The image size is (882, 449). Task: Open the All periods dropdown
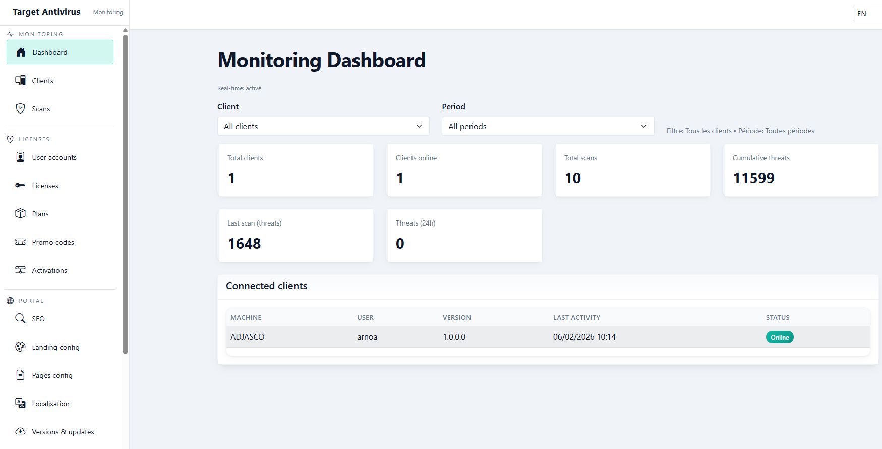pos(548,126)
